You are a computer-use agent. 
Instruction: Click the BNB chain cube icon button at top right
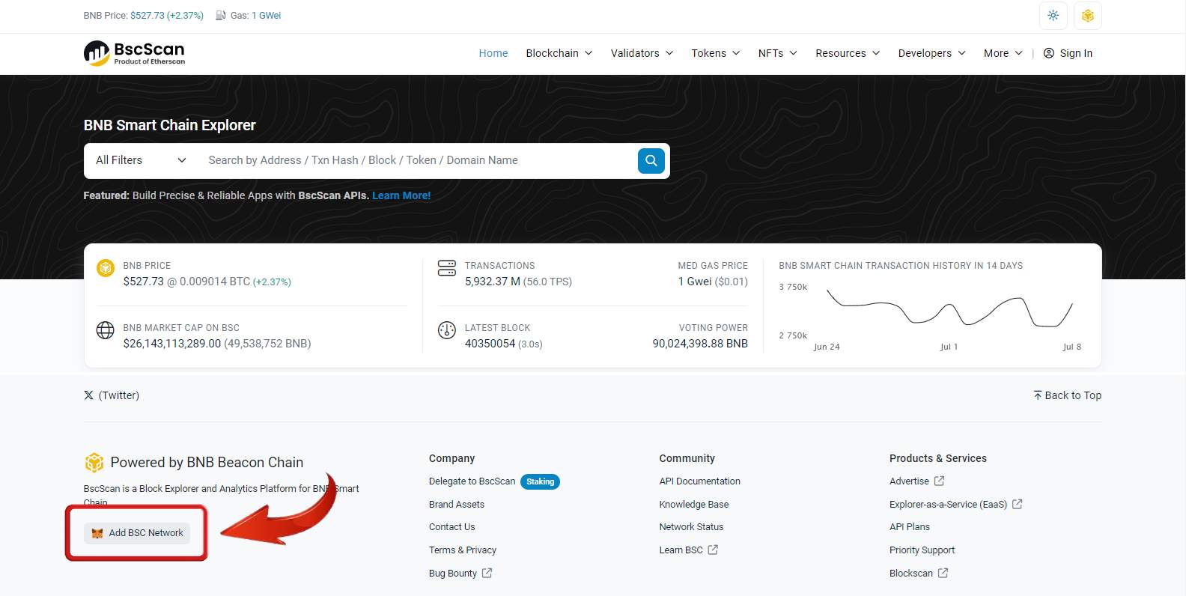1088,16
